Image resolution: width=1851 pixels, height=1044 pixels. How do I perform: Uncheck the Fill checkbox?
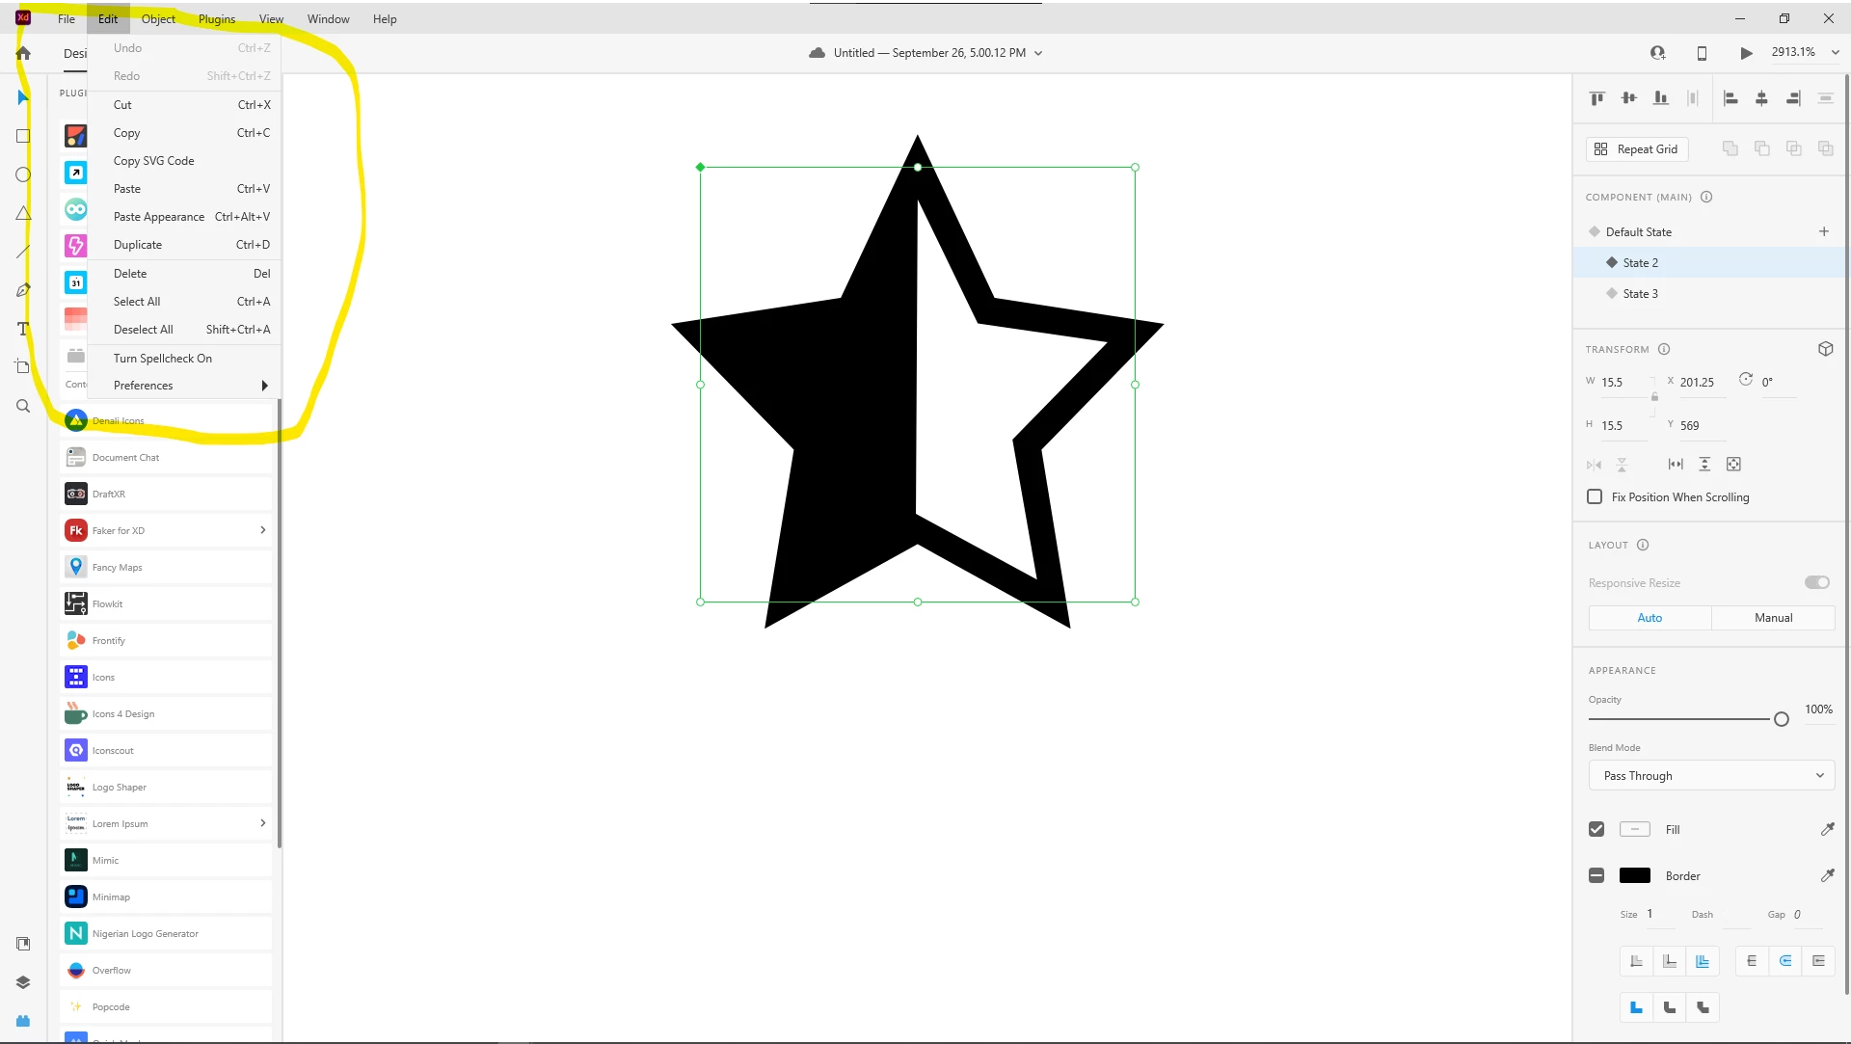(1596, 829)
